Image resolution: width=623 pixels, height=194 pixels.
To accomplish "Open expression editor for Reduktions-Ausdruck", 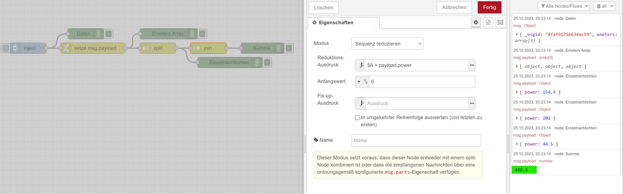I will [471, 65].
